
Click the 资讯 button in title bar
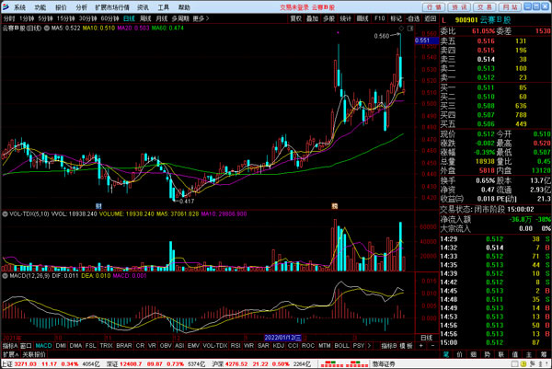pyautogui.click(x=459, y=7)
